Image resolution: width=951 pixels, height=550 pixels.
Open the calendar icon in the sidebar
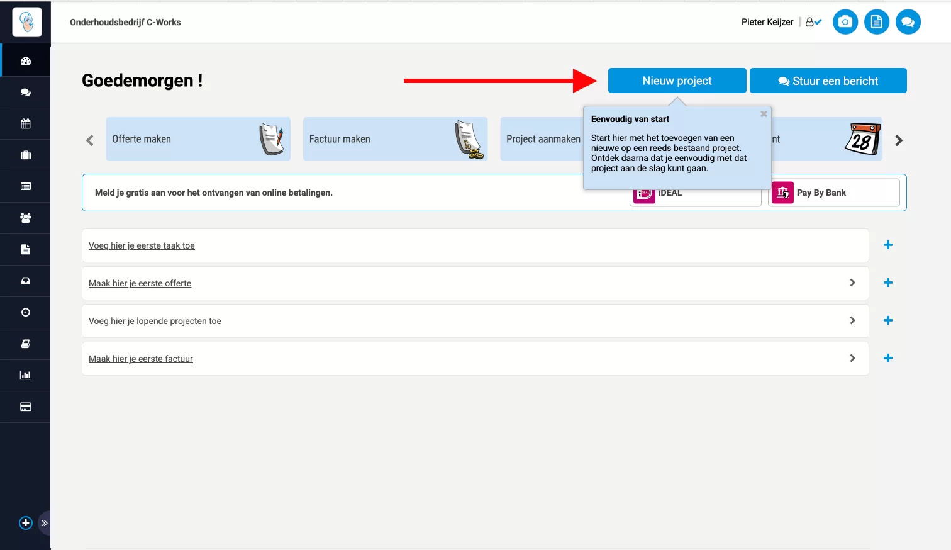(x=26, y=124)
